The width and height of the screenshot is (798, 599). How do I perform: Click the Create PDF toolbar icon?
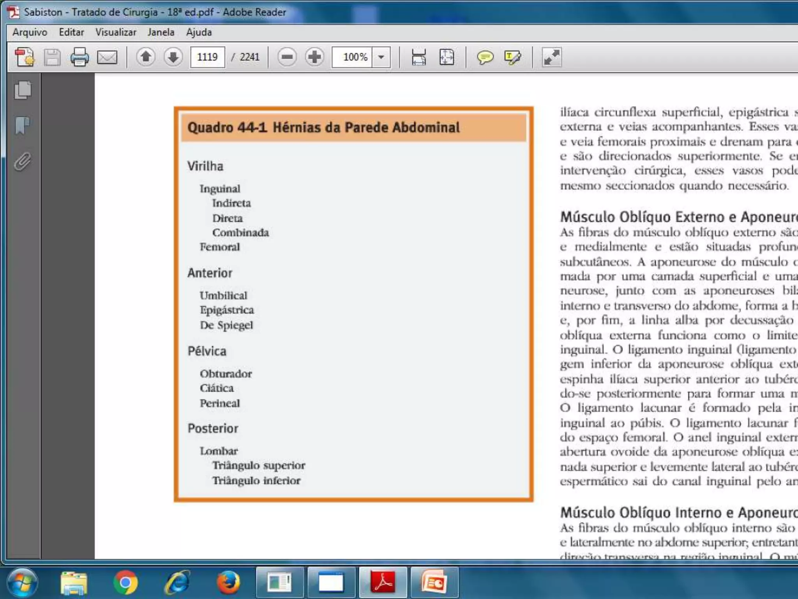click(x=25, y=57)
